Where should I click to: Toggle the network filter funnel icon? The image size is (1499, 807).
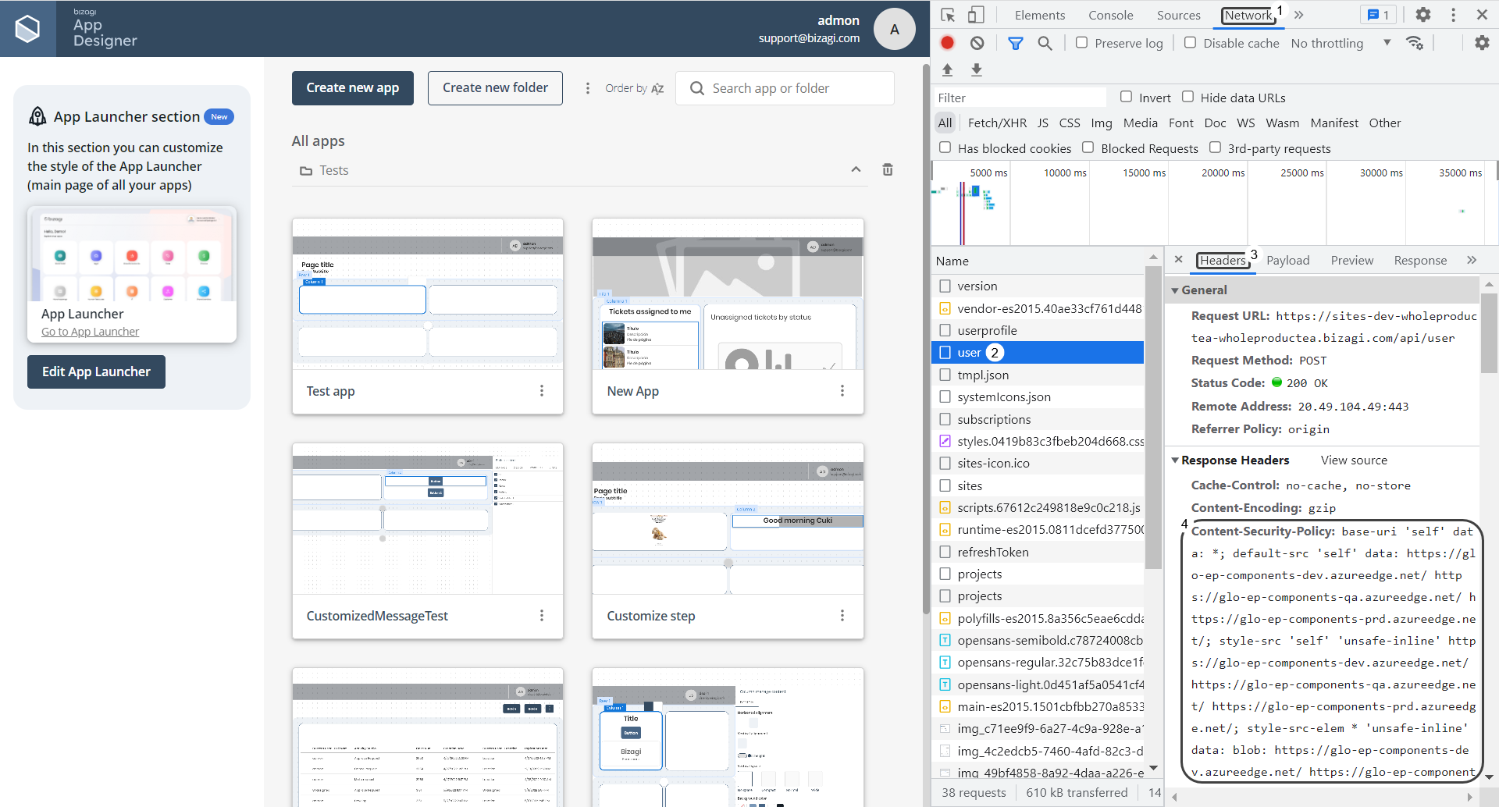click(1015, 43)
